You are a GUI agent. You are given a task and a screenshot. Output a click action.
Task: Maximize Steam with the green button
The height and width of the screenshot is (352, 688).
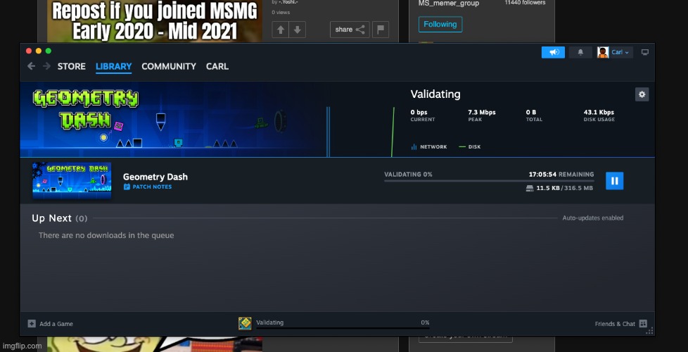(49, 51)
